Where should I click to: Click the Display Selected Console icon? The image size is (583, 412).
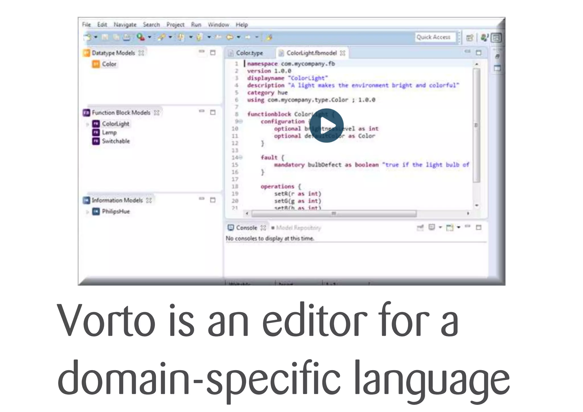click(432, 227)
